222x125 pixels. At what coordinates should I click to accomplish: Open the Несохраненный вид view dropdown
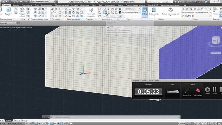pyautogui.click(x=130, y=12)
